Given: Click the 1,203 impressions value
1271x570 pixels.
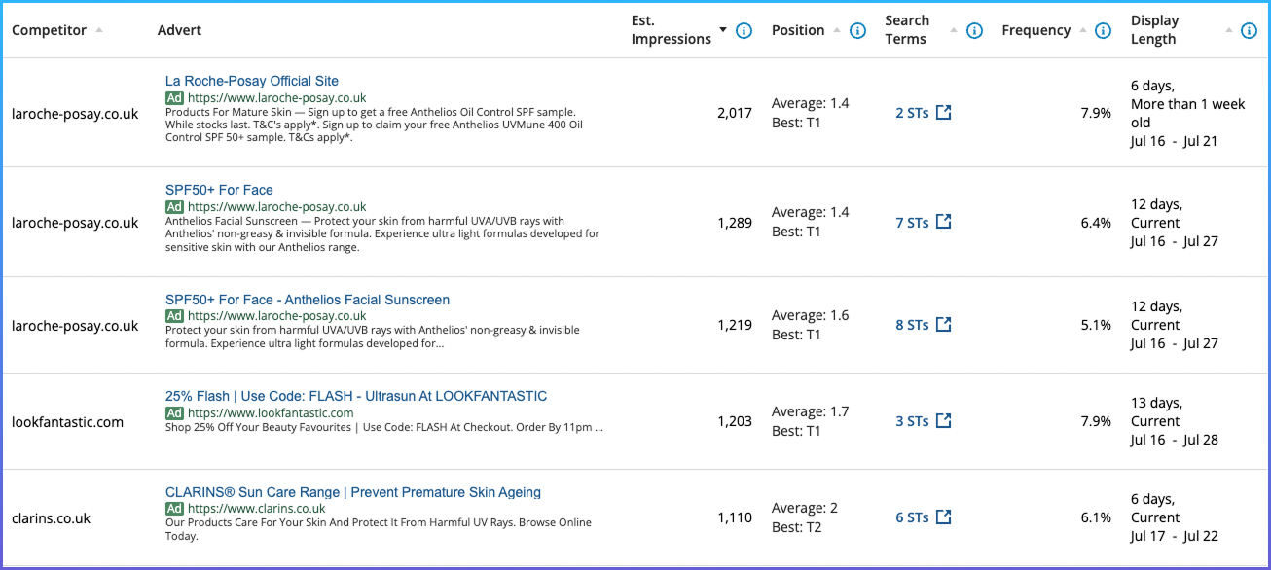Looking at the screenshot, I should pyautogui.click(x=735, y=421).
